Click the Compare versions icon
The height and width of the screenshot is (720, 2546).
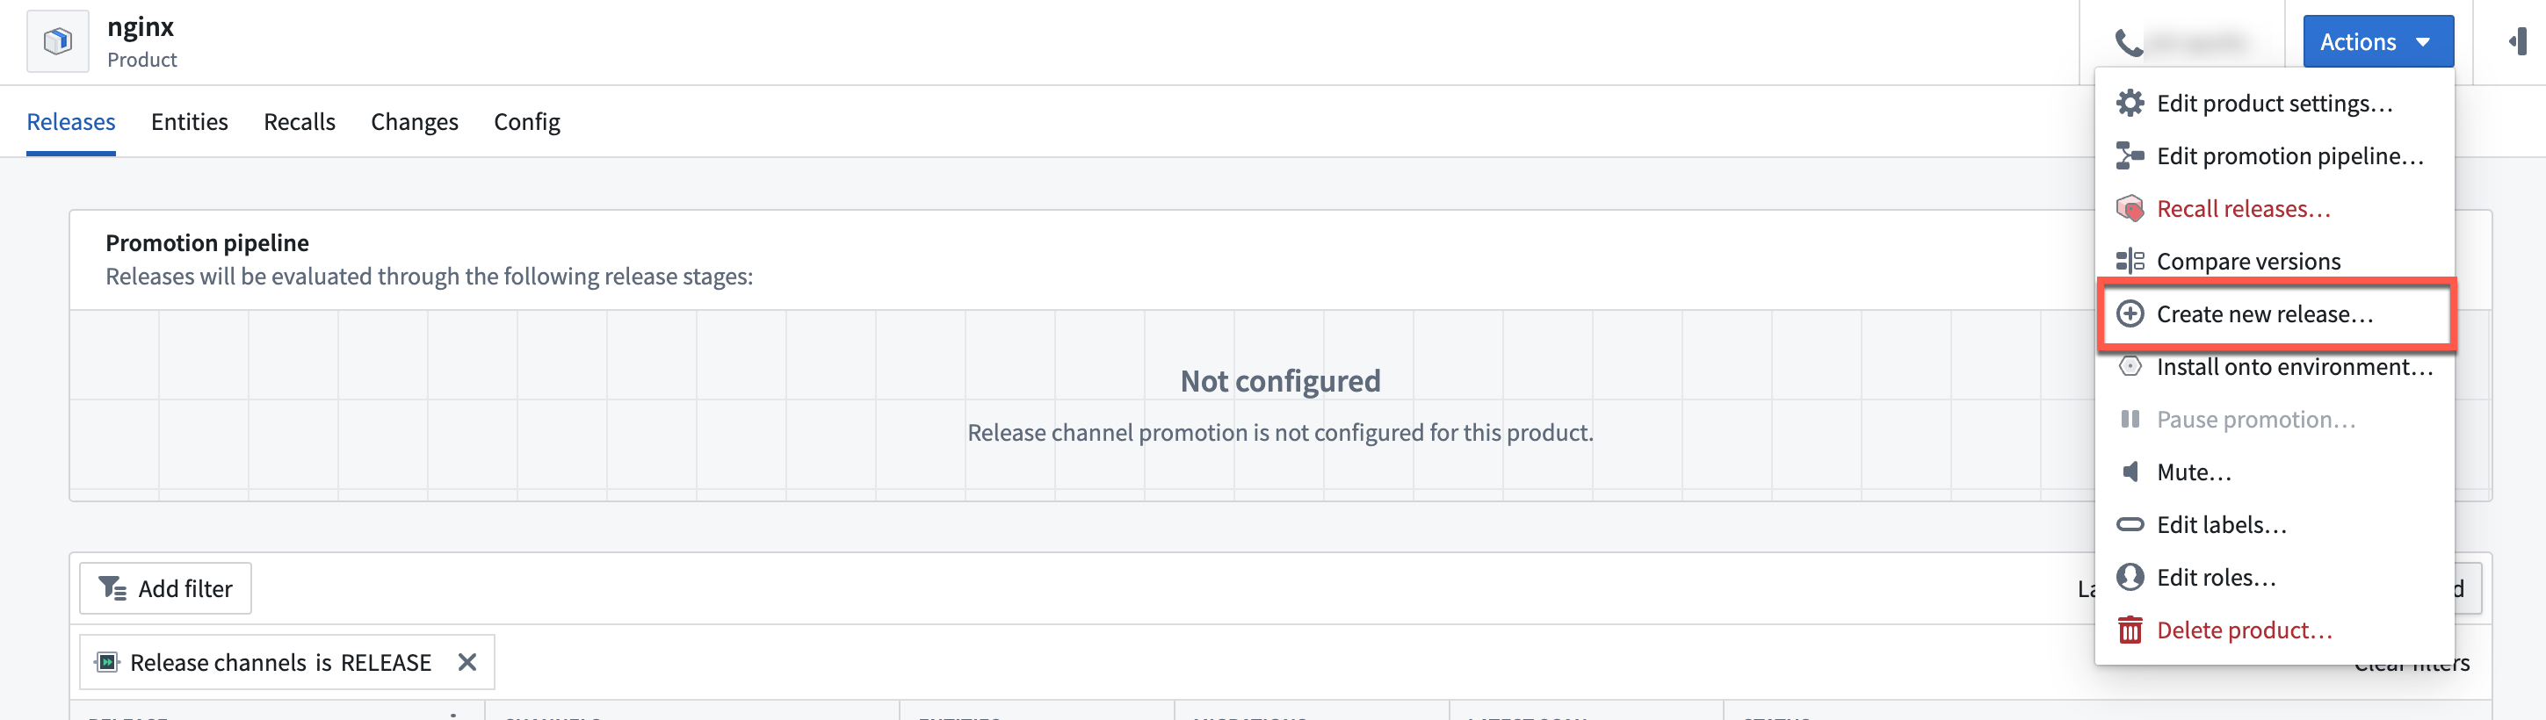click(x=2130, y=262)
